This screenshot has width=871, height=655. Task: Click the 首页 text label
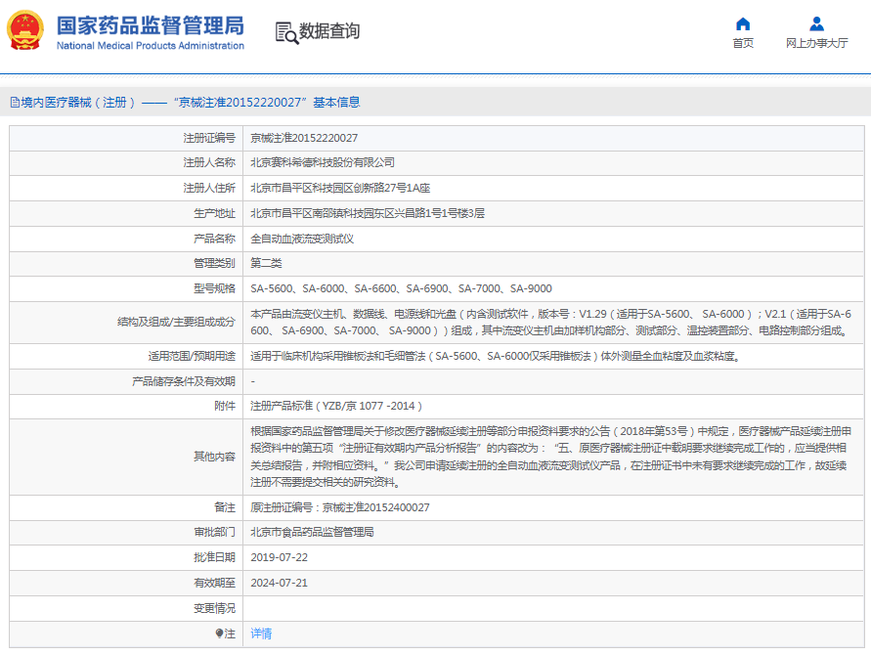click(x=743, y=43)
